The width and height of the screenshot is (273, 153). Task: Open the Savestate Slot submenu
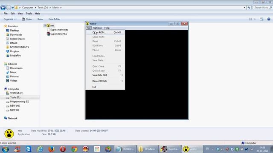coord(105,75)
